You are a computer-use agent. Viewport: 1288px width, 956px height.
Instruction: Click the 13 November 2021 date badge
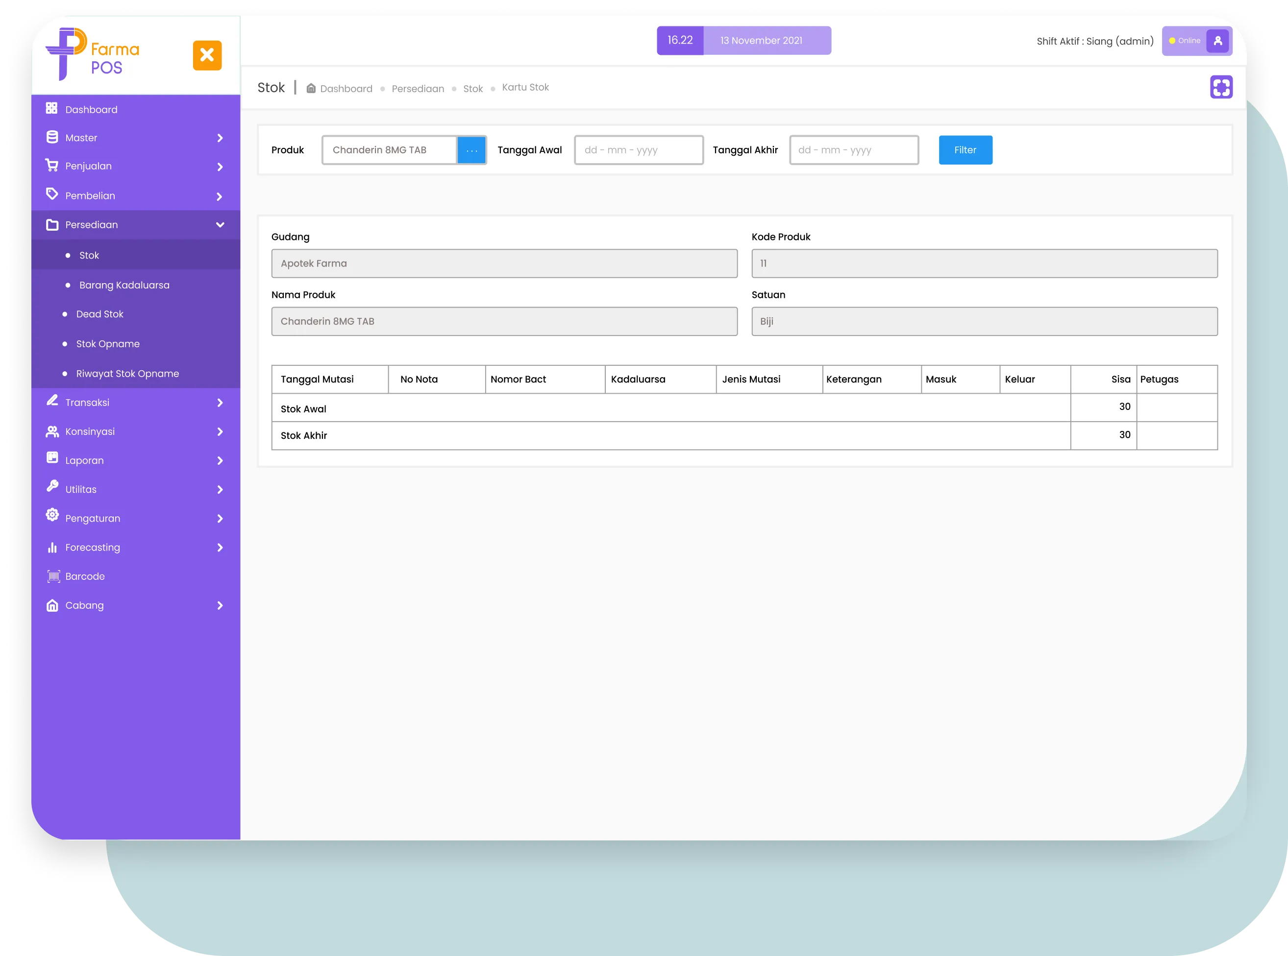(767, 41)
